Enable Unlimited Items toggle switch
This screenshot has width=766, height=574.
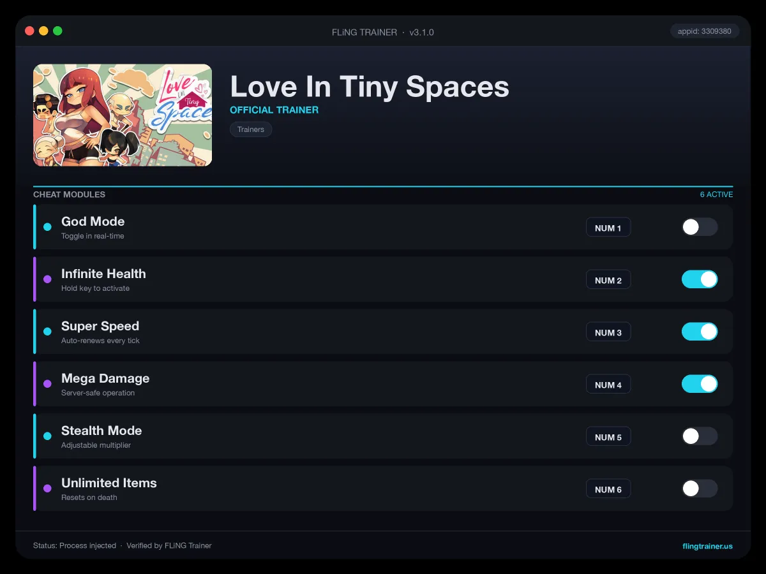coord(700,489)
